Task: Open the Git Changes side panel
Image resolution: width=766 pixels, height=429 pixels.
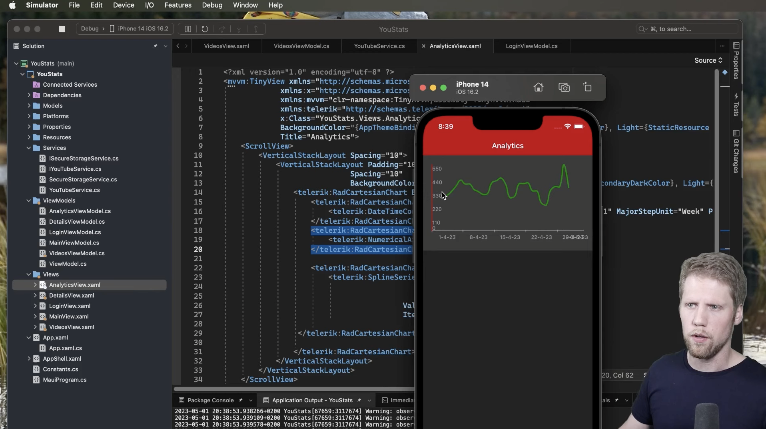Action: click(736, 151)
